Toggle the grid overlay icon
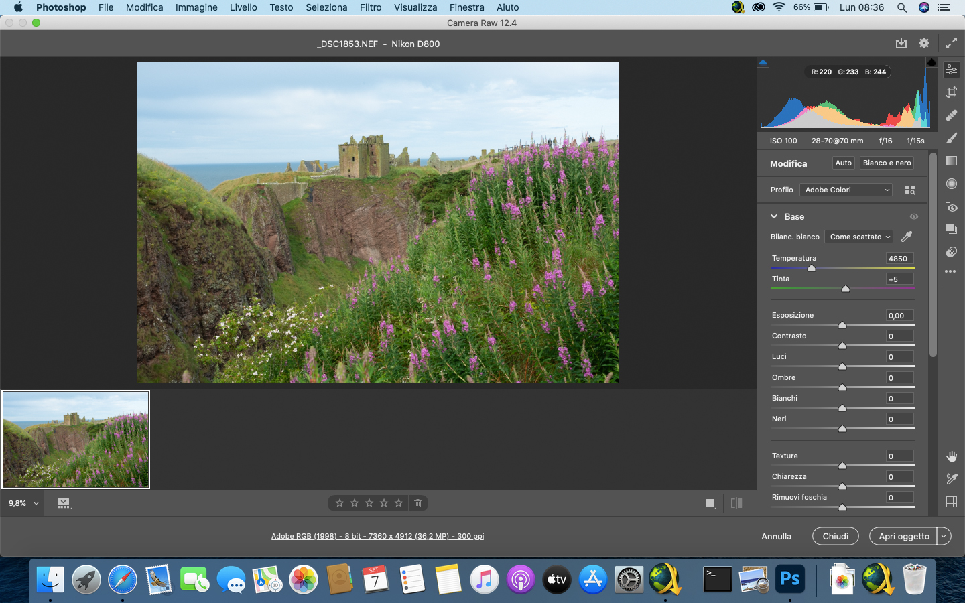The width and height of the screenshot is (965, 603). [x=951, y=502]
